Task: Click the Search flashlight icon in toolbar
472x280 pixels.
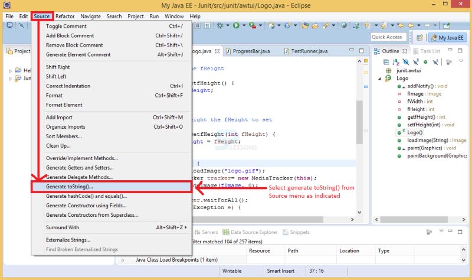Action: 326,25
